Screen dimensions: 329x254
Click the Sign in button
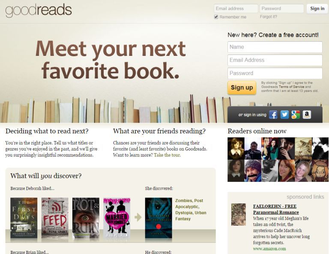pos(317,9)
